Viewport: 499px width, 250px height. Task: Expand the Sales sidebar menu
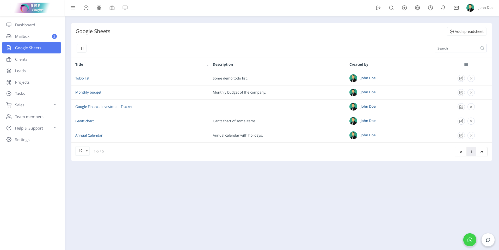tap(32, 105)
